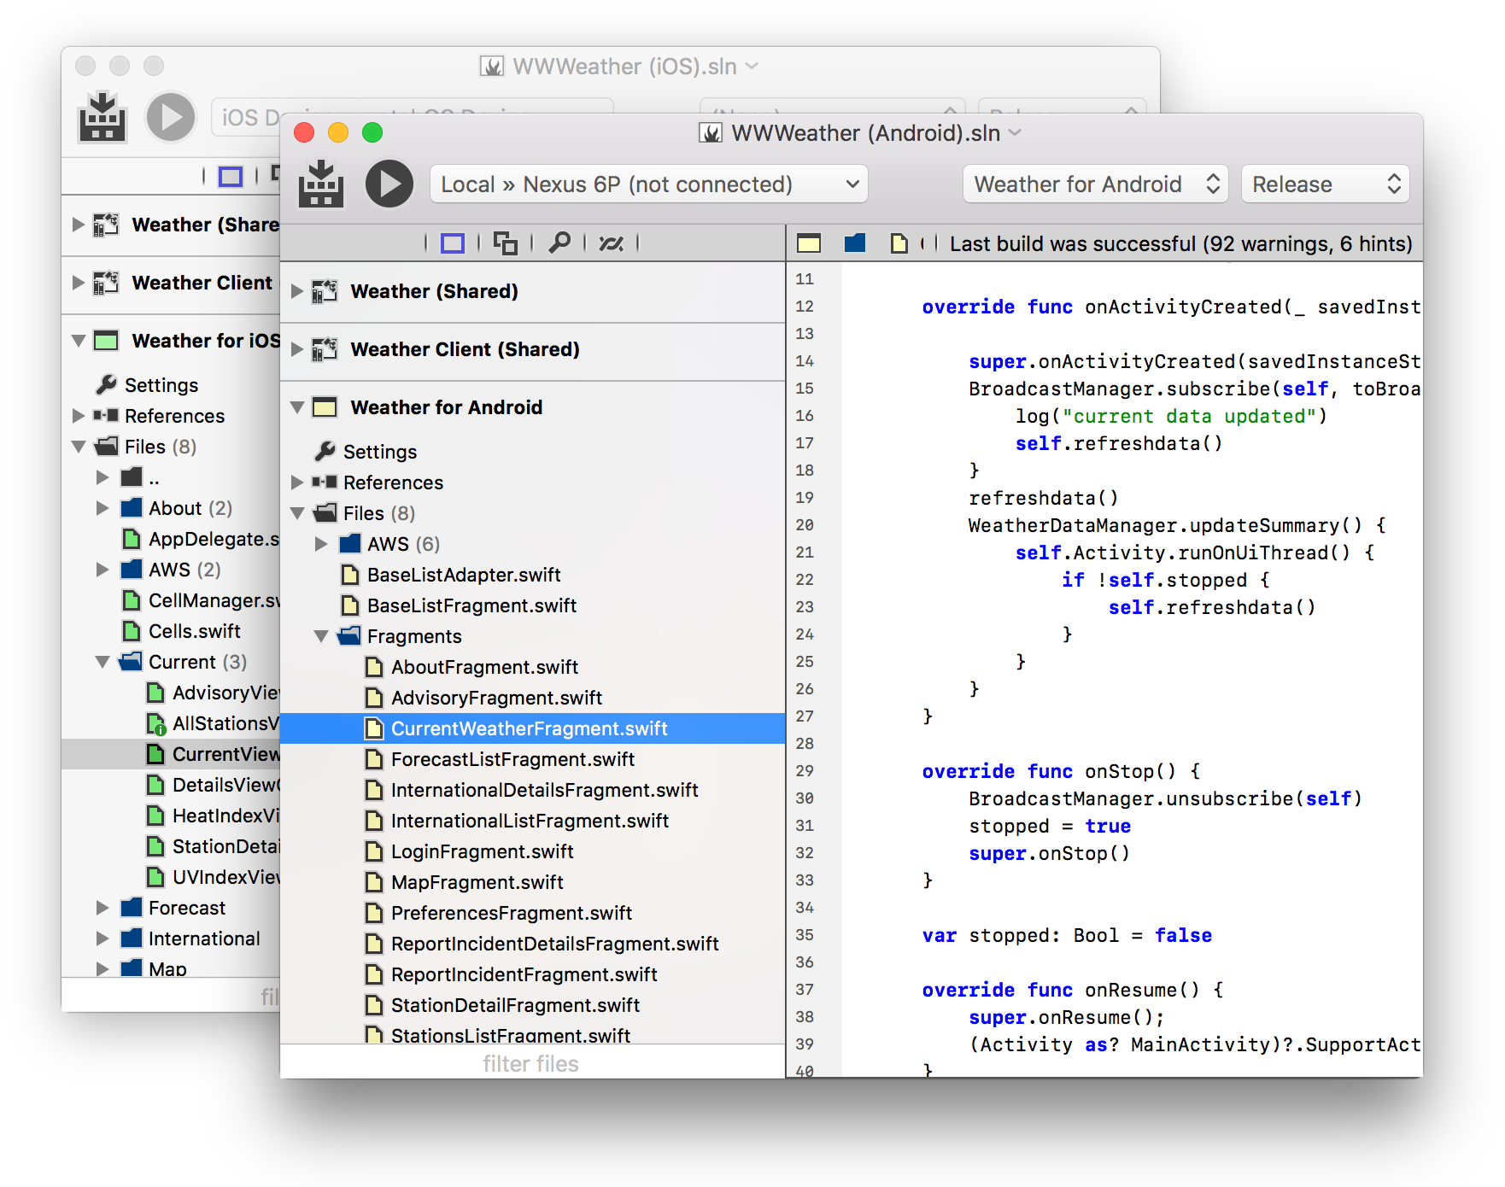Expand the About (2) folder in iOS window
The image size is (1505, 1187).
tap(102, 508)
